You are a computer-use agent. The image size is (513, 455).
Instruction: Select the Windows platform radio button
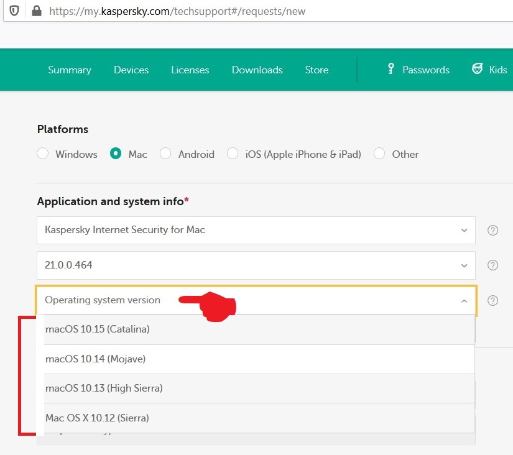(43, 154)
